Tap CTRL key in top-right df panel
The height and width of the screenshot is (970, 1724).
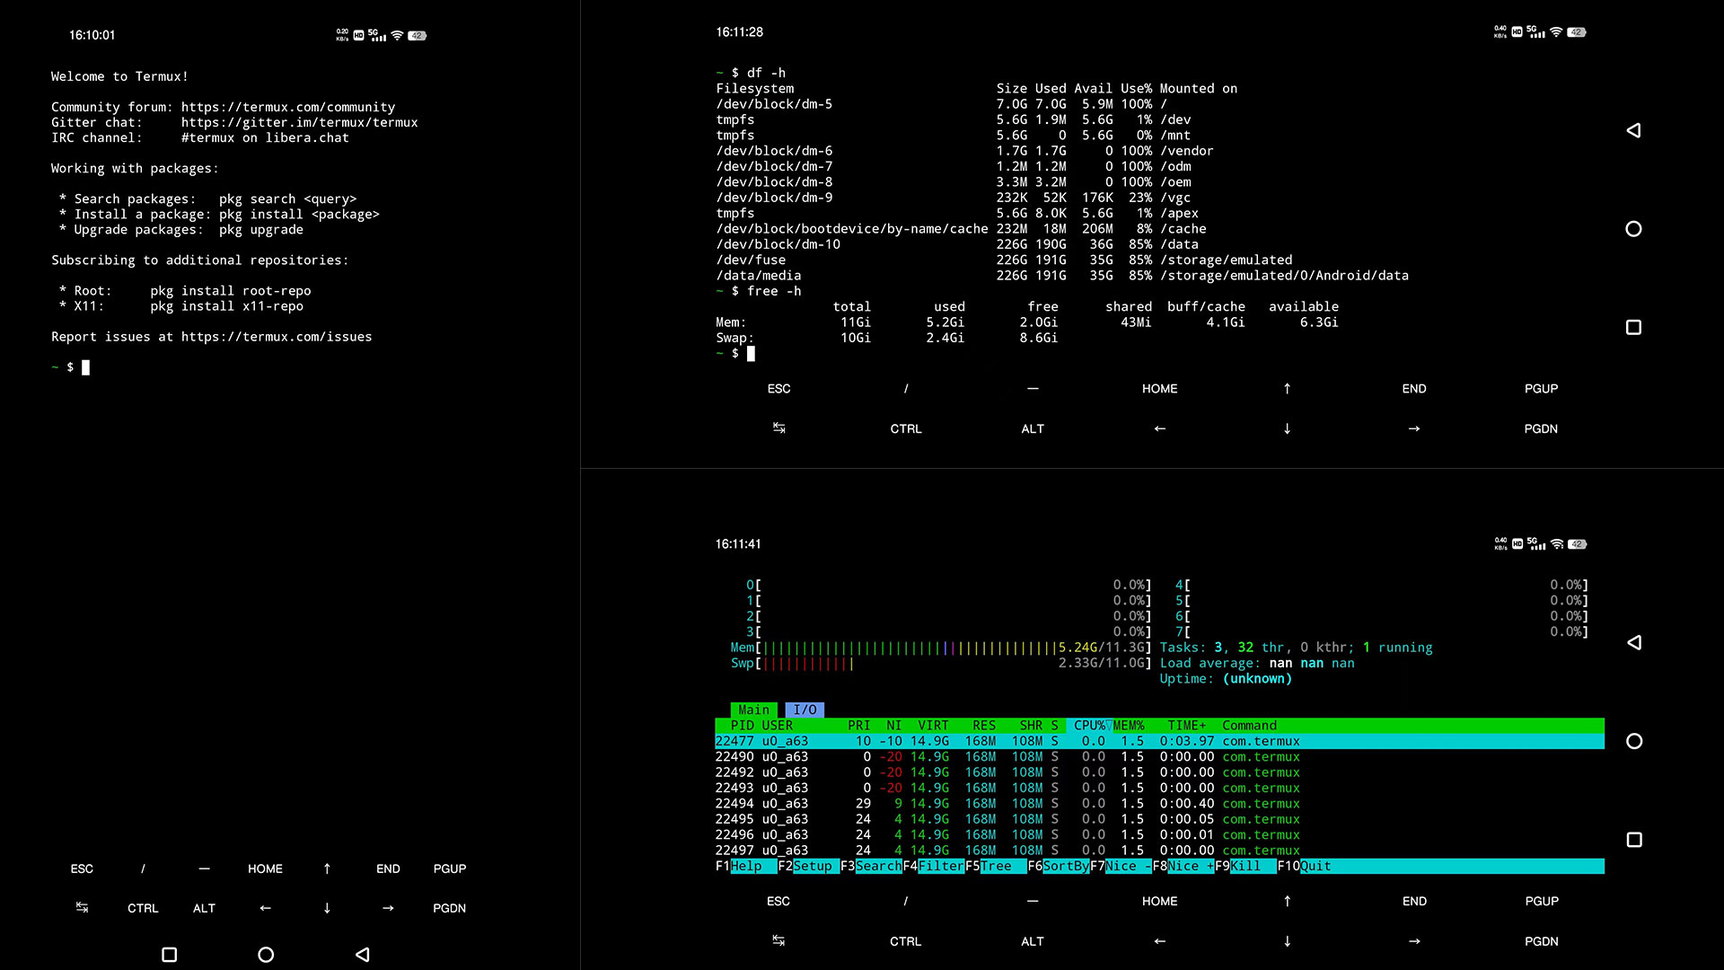point(906,429)
